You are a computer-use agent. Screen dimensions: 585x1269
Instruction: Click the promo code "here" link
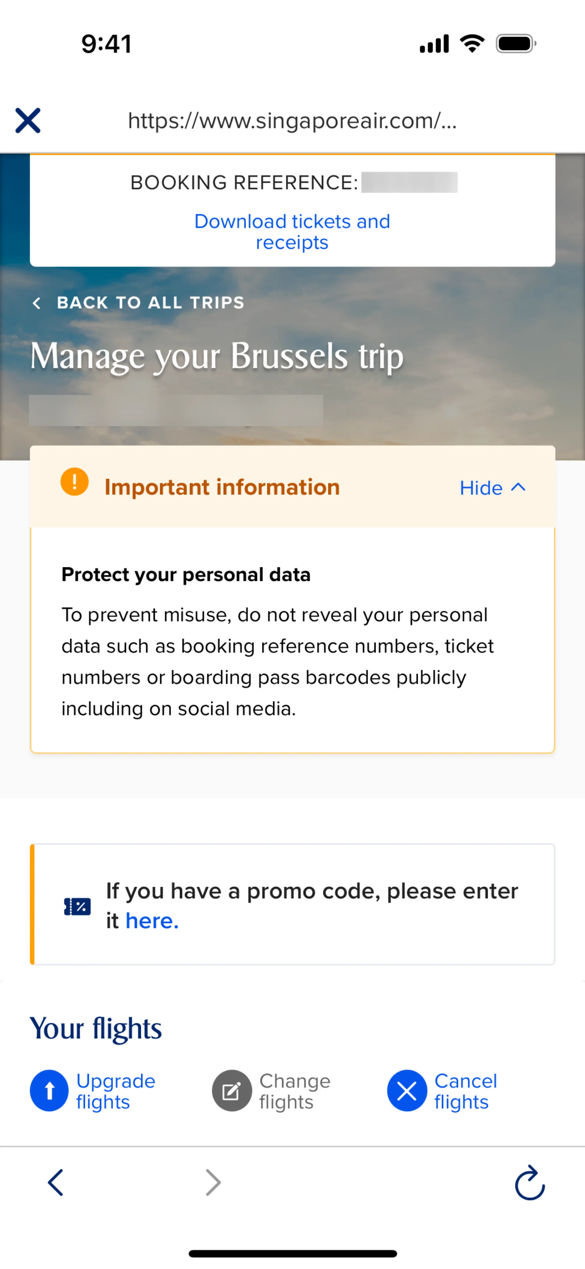(152, 921)
